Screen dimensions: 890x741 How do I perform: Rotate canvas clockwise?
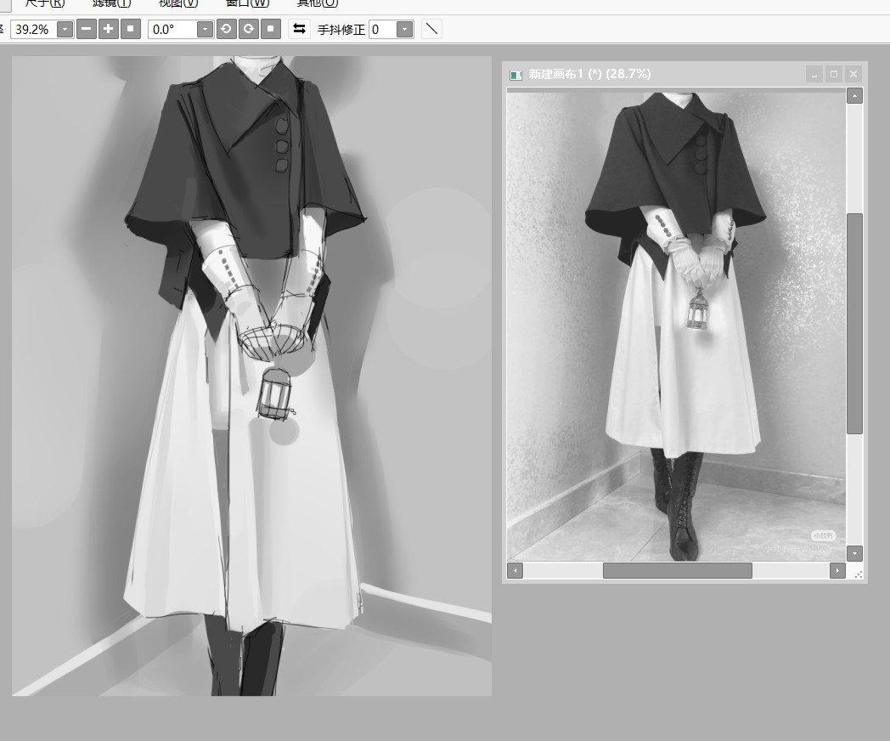[248, 29]
